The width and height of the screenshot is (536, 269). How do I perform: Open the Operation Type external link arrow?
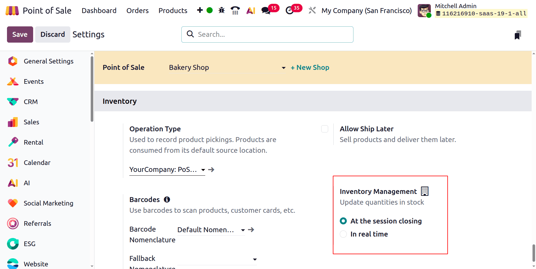click(211, 170)
